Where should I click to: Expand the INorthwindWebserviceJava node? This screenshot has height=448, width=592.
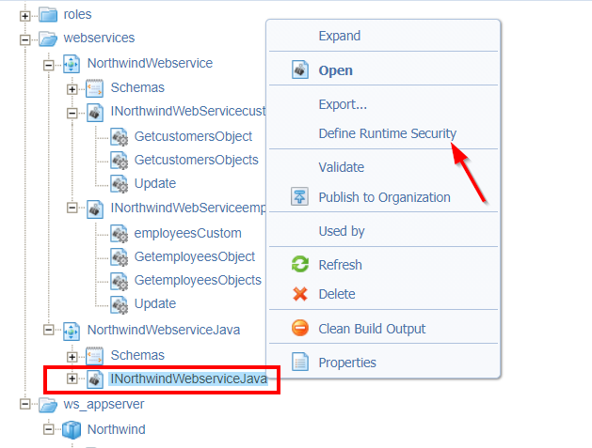point(72,378)
